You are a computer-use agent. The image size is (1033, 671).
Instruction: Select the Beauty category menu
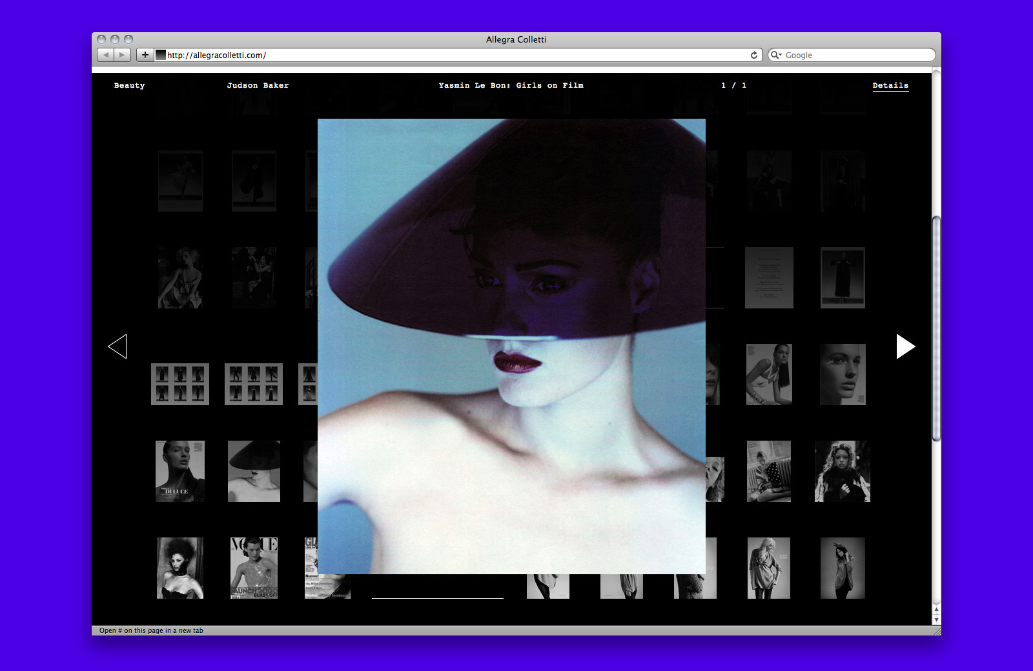point(129,85)
